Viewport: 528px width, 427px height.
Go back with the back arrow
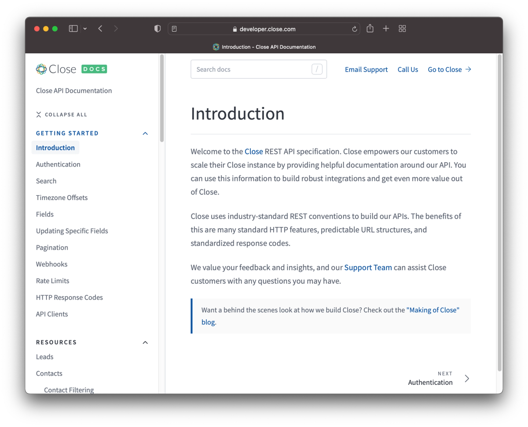100,29
